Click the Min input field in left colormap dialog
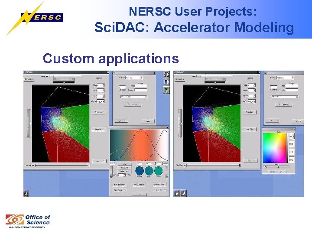 [141, 86]
